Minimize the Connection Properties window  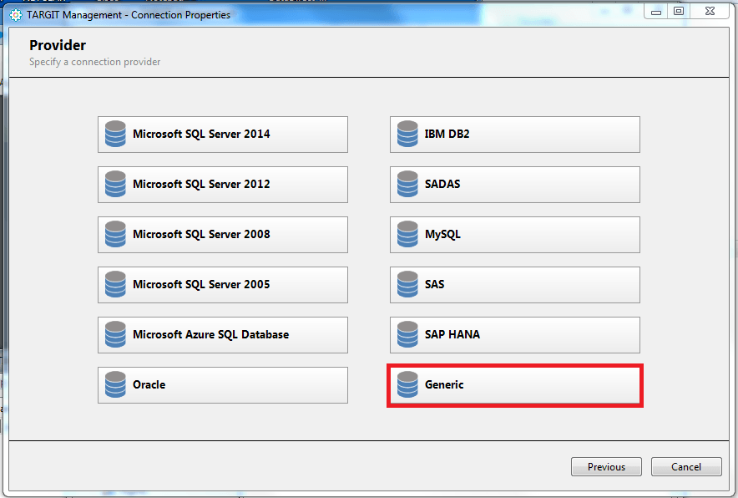click(657, 11)
